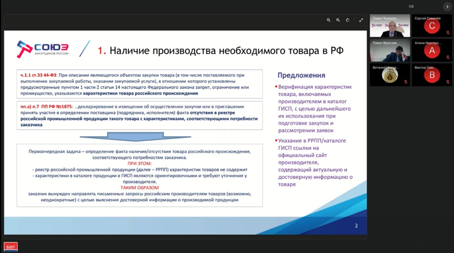Click muted microphone icon on Виталий tile
The image size is (454, 253).
405,82
